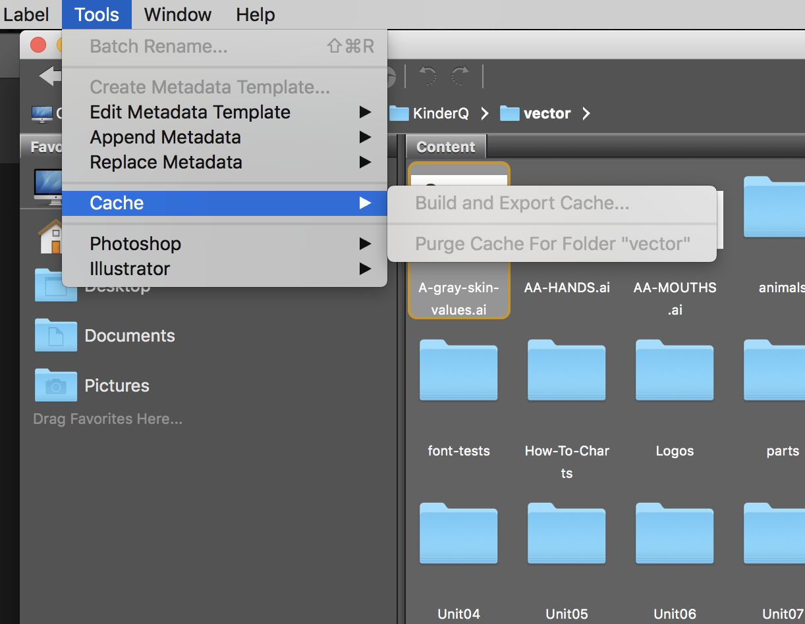Select the Content panel tab
805x624 pixels.
coord(445,147)
